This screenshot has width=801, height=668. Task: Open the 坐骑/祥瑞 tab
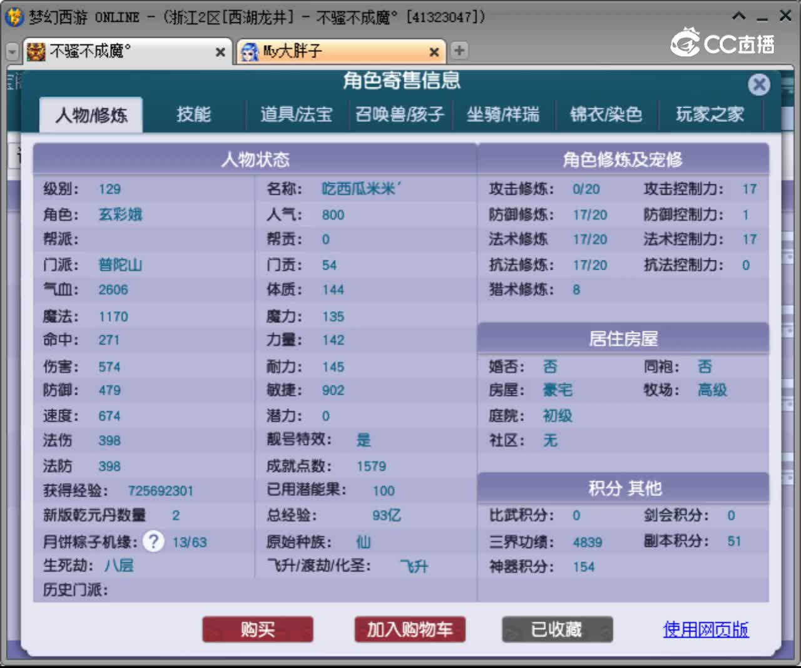point(503,114)
